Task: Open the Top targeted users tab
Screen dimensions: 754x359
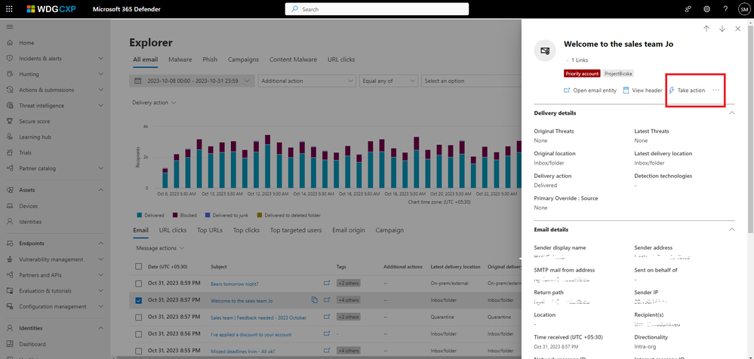Action: 296,230
